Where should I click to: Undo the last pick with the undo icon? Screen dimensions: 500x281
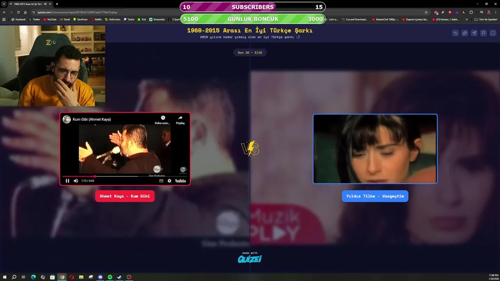(x=455, y=33)
